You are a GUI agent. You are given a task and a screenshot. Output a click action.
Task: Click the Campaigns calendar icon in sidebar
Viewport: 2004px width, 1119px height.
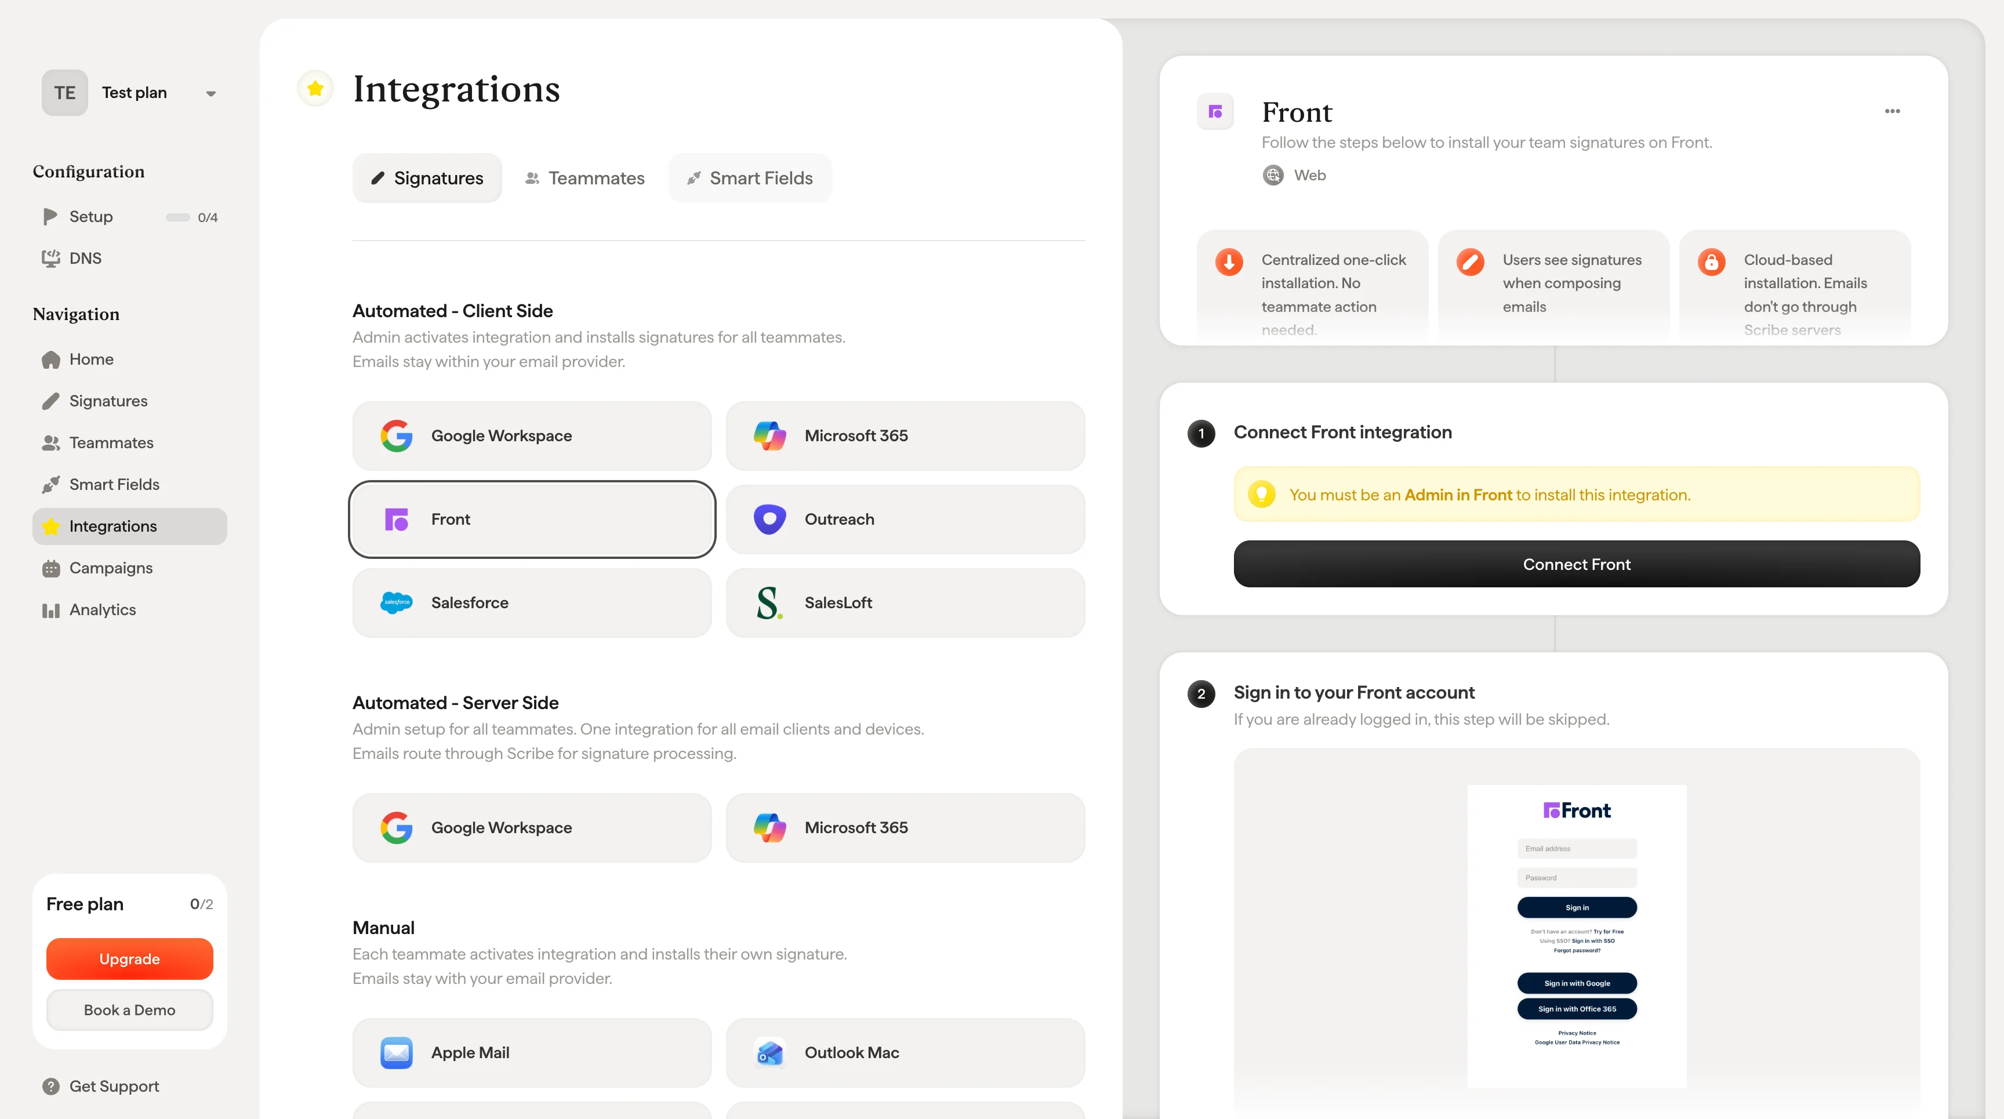pyautogui.click(x=50, y=568)
